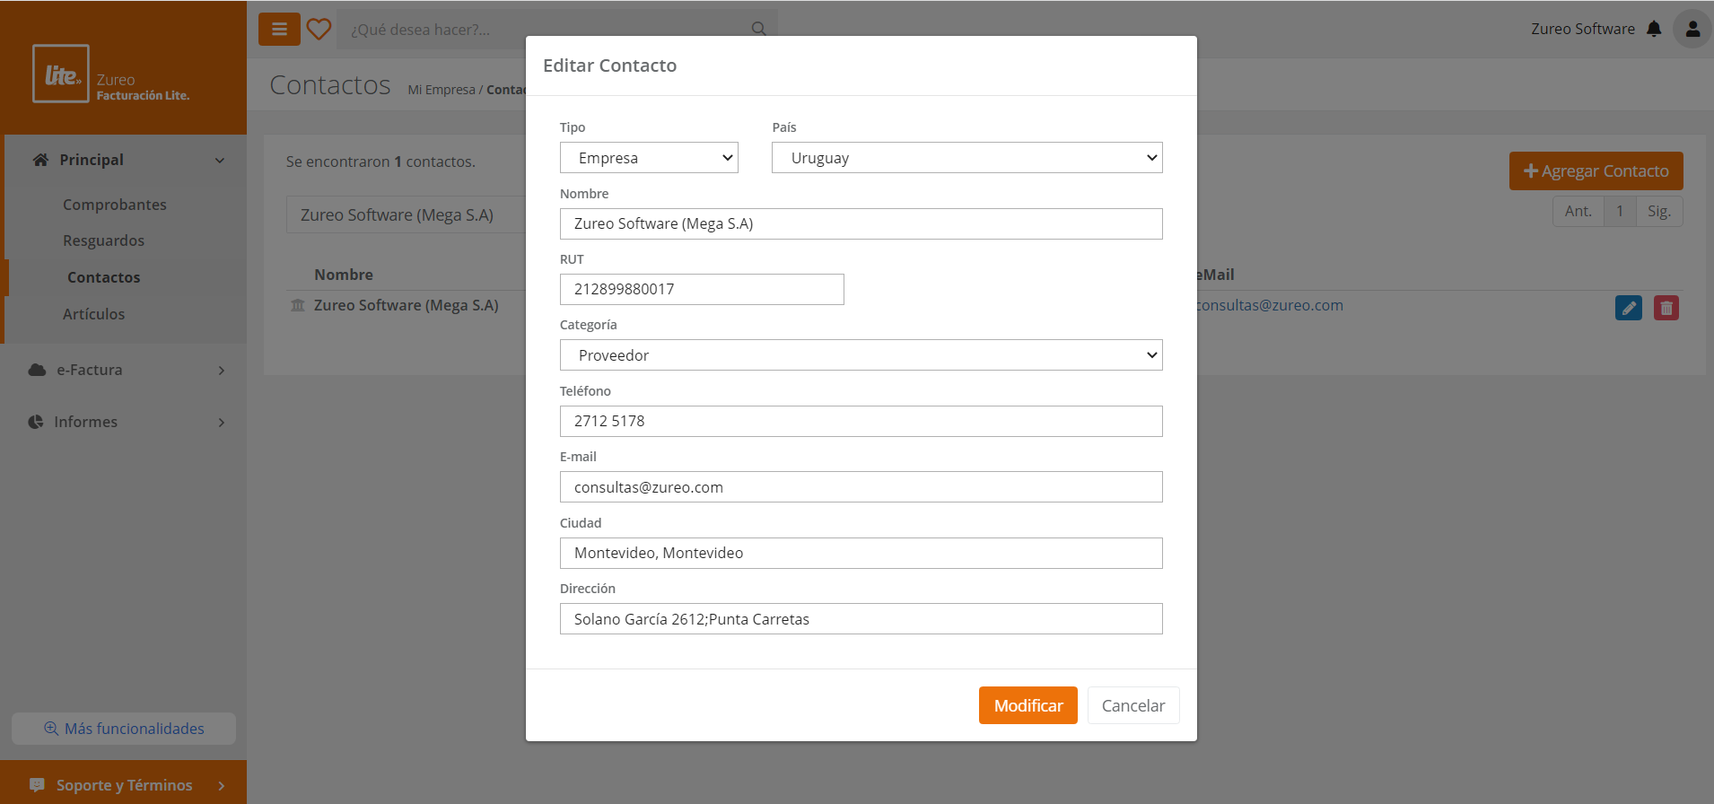The width and height of the screenshot is (1714, 804).
Task: Open Comprobantes in the sidebar
Action: tap(115, 205)
